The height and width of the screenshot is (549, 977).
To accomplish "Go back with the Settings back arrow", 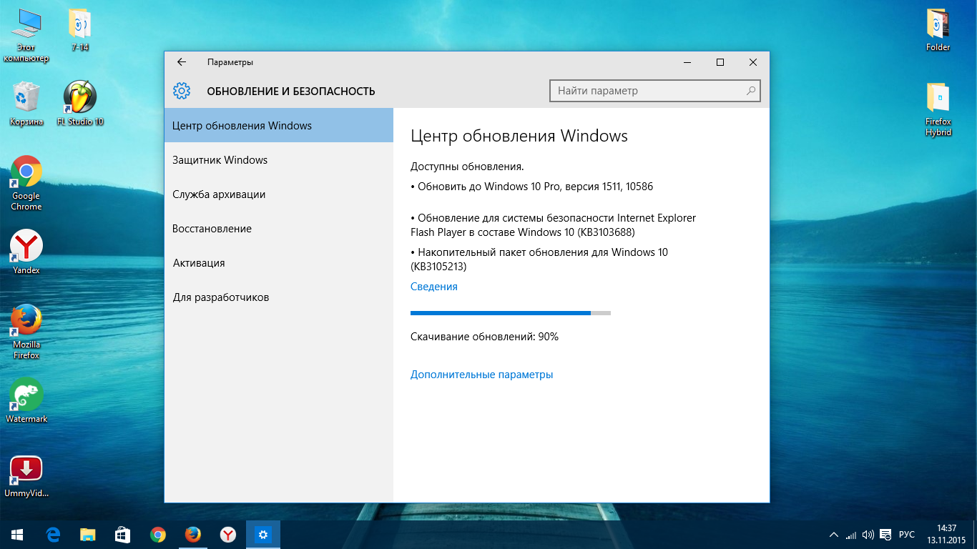I will pos(182,62).
